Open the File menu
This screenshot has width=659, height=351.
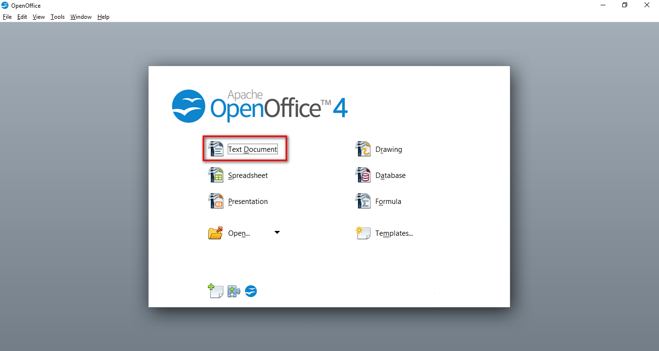pyautogui.click(x=7, y=16)
